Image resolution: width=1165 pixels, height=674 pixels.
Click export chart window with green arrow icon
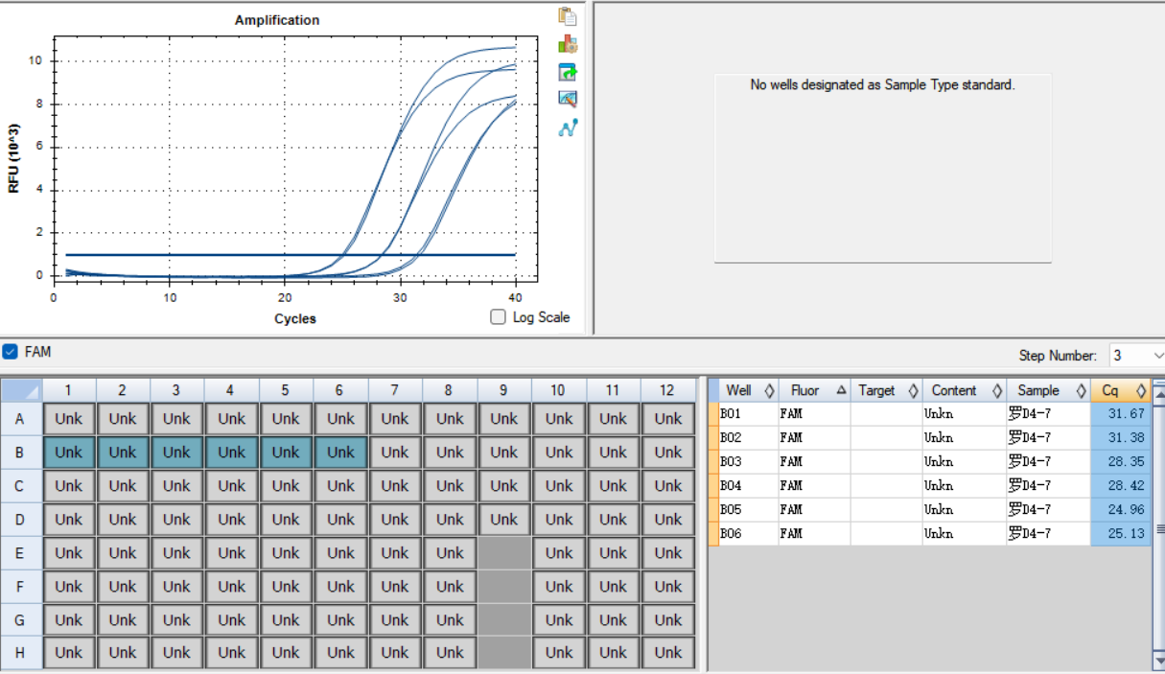(568, 72)
